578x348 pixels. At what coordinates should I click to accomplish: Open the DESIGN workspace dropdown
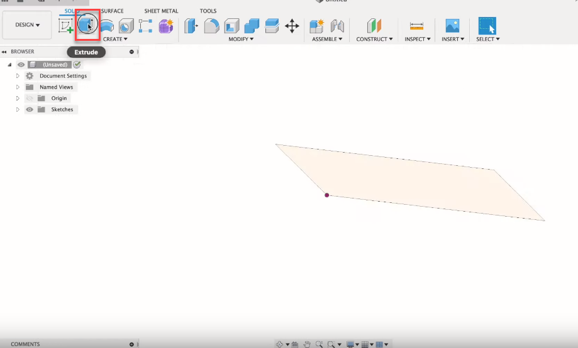pyautogui.click(x=27, y=24)
